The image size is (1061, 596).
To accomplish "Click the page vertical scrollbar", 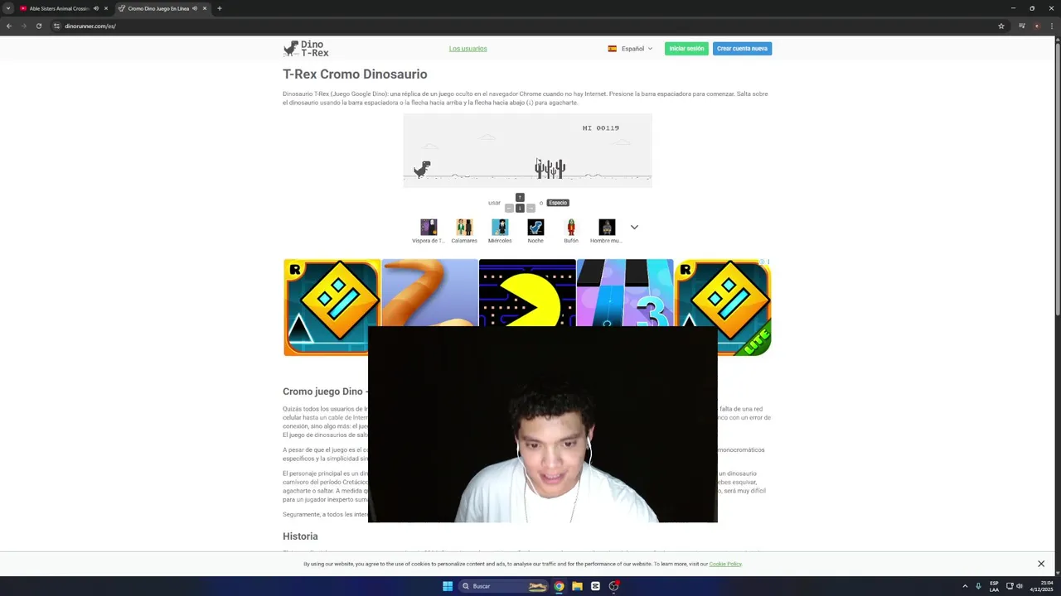I will [x=1058, y=178].
